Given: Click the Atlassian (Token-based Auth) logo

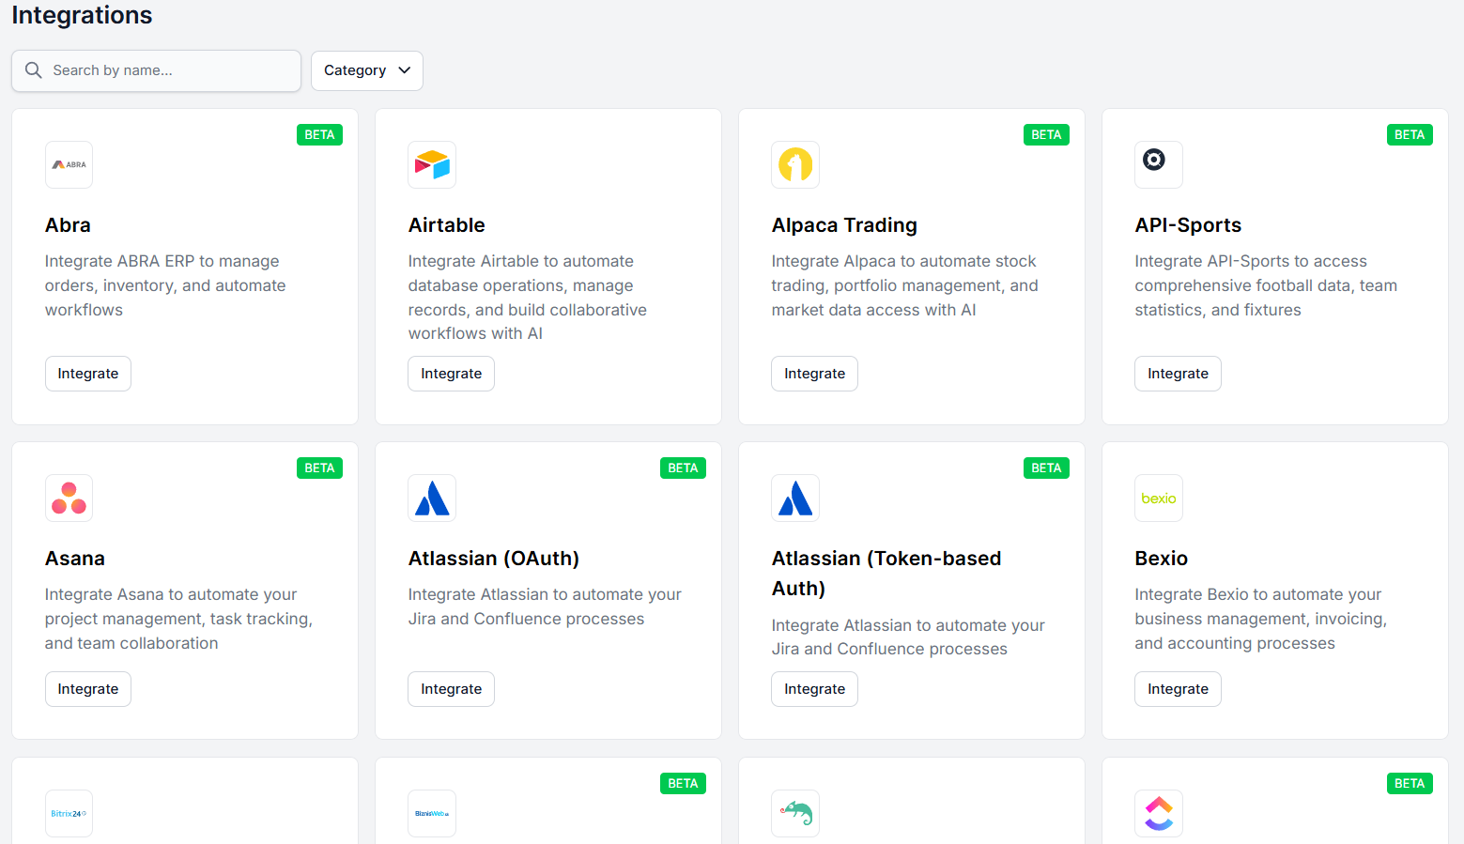Looking at the screenshot, I should click(x=795, y=499).
